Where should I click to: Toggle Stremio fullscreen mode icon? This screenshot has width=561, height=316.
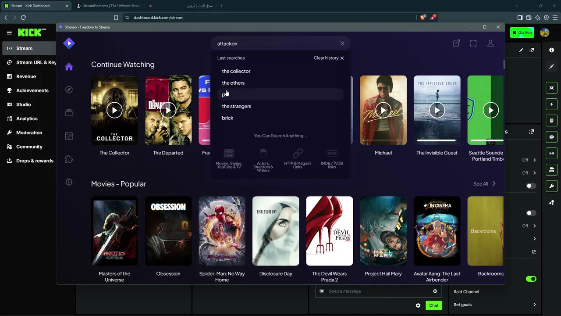click(x=473, y=43)
